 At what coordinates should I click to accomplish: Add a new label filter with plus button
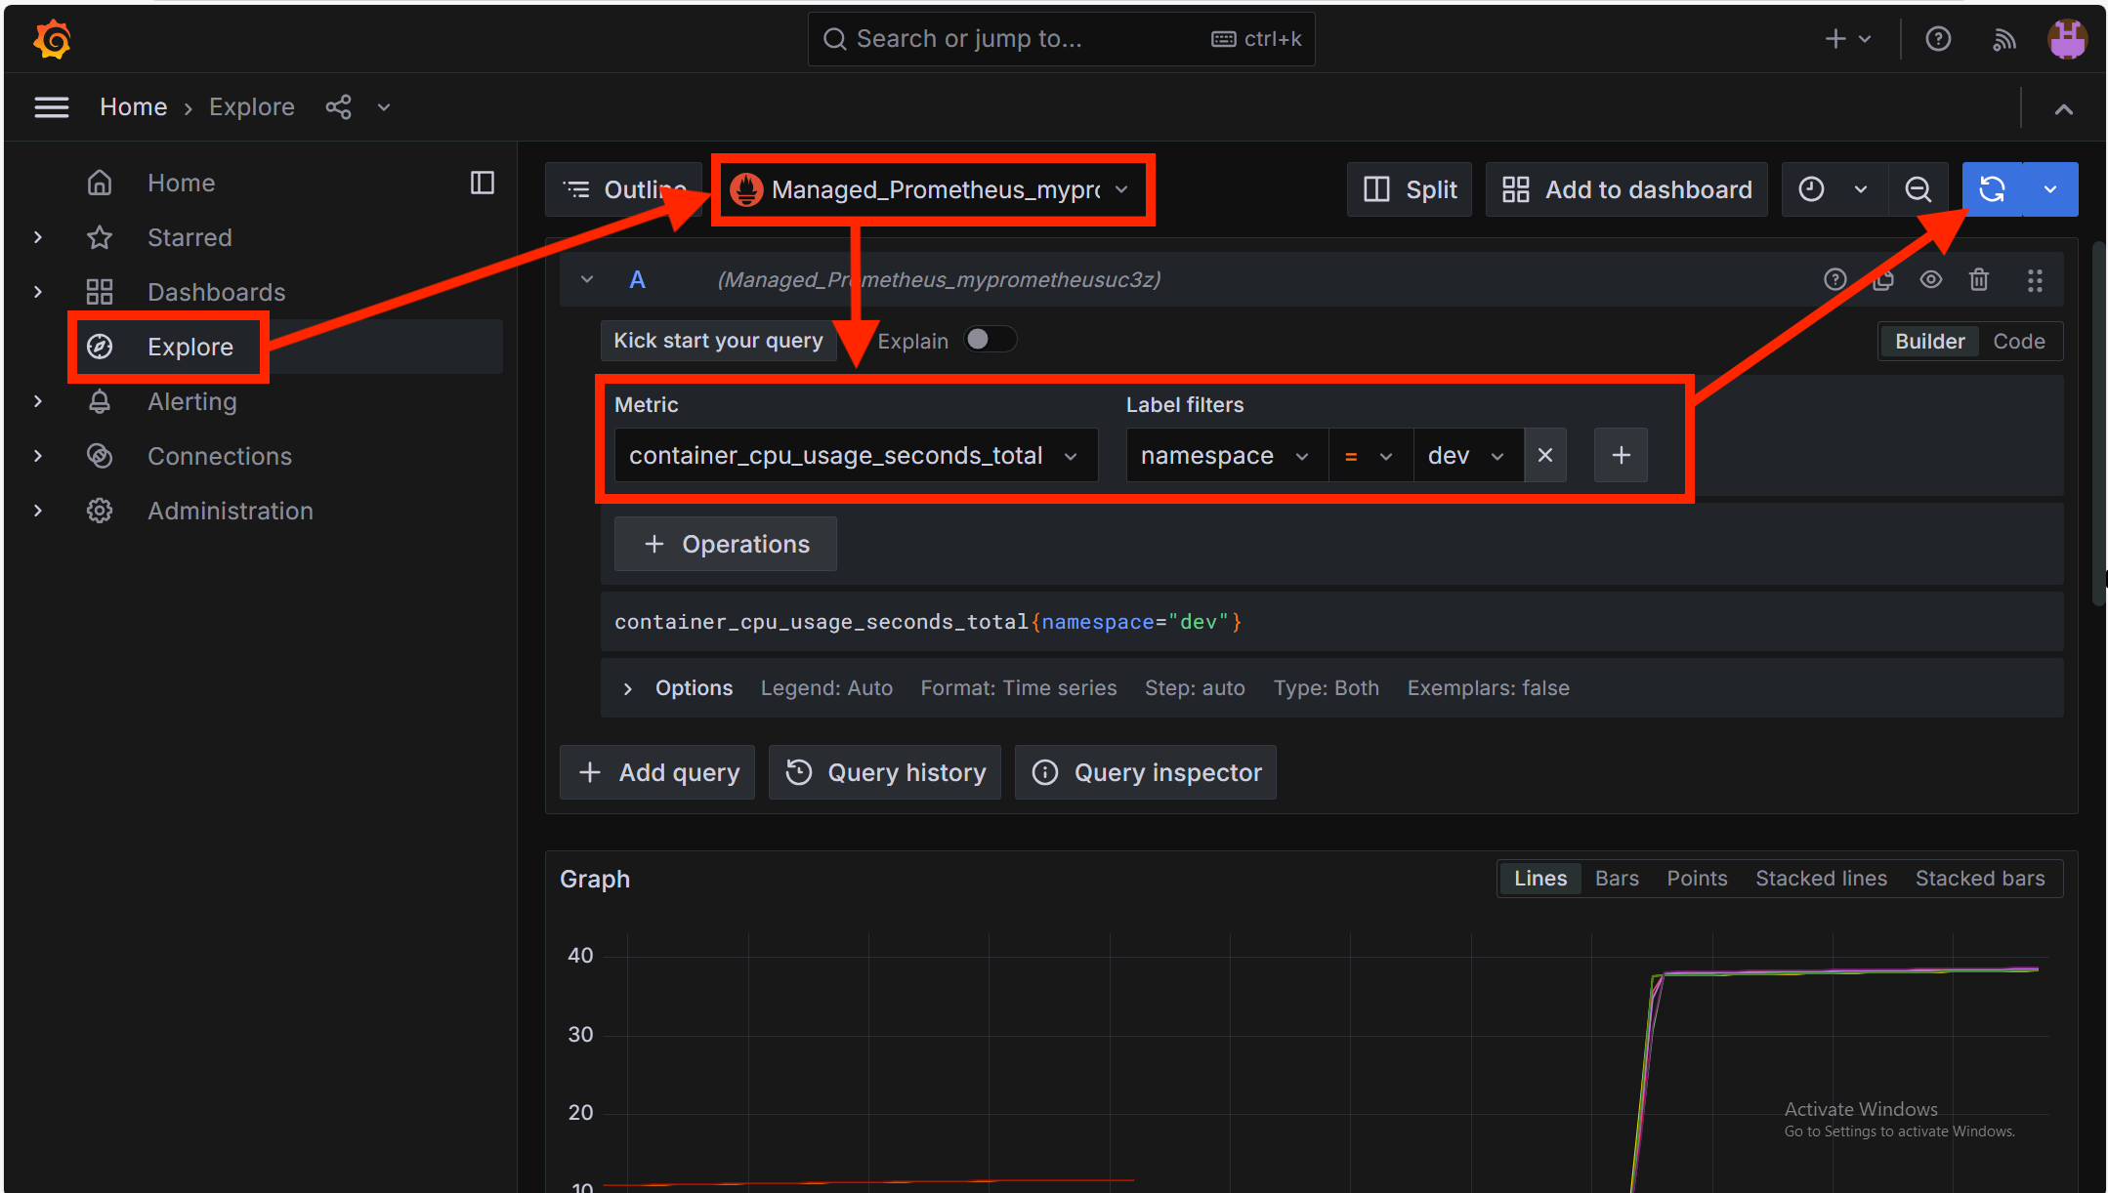click(x=1621, y=455)
